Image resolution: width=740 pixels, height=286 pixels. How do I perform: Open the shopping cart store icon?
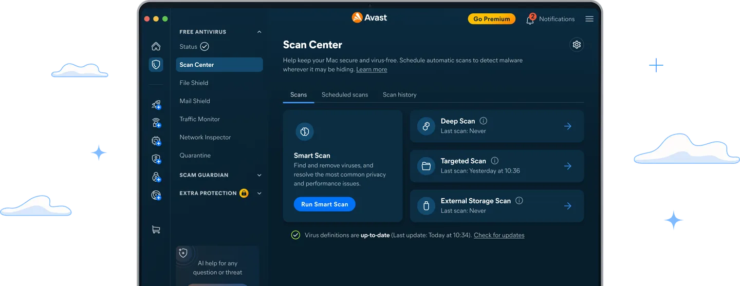[156, 230]
